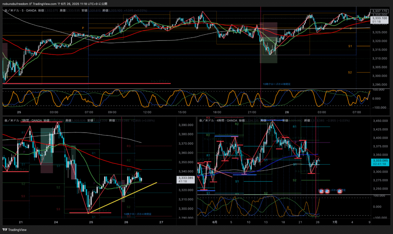Click 3,360.000 on the 1-hour price axis

(x=186, y=153)
